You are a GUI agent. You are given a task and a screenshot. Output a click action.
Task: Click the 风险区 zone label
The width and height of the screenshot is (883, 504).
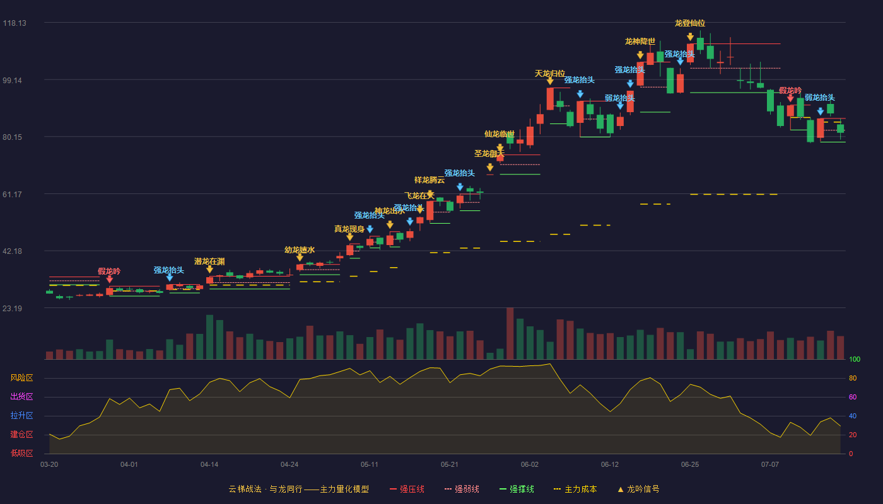coord(21,378)
